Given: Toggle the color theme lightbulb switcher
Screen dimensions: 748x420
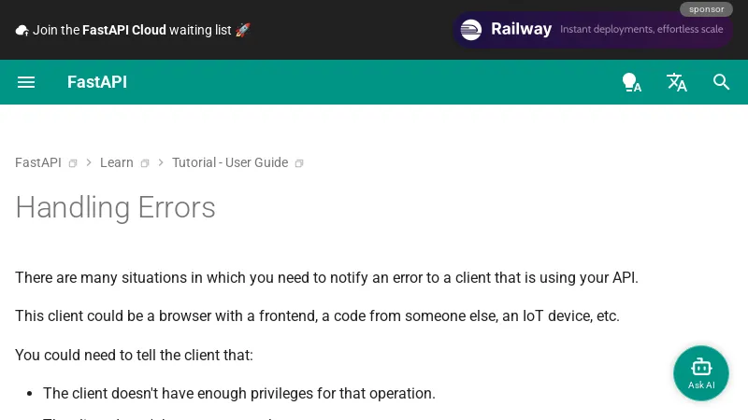Looking at the screenshot, I should tap(631, 82).
